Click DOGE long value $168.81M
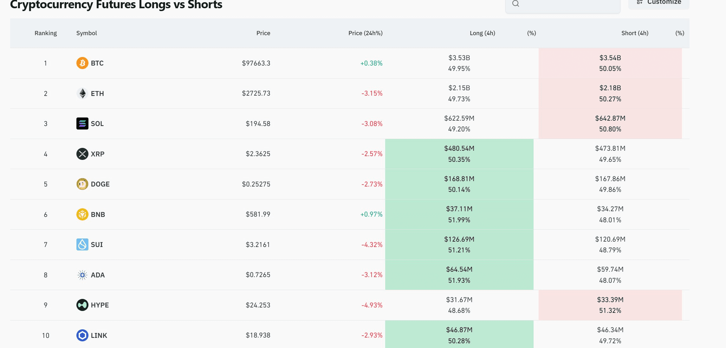This screenshot has height=348, width=726. click(x=459, y=179)
